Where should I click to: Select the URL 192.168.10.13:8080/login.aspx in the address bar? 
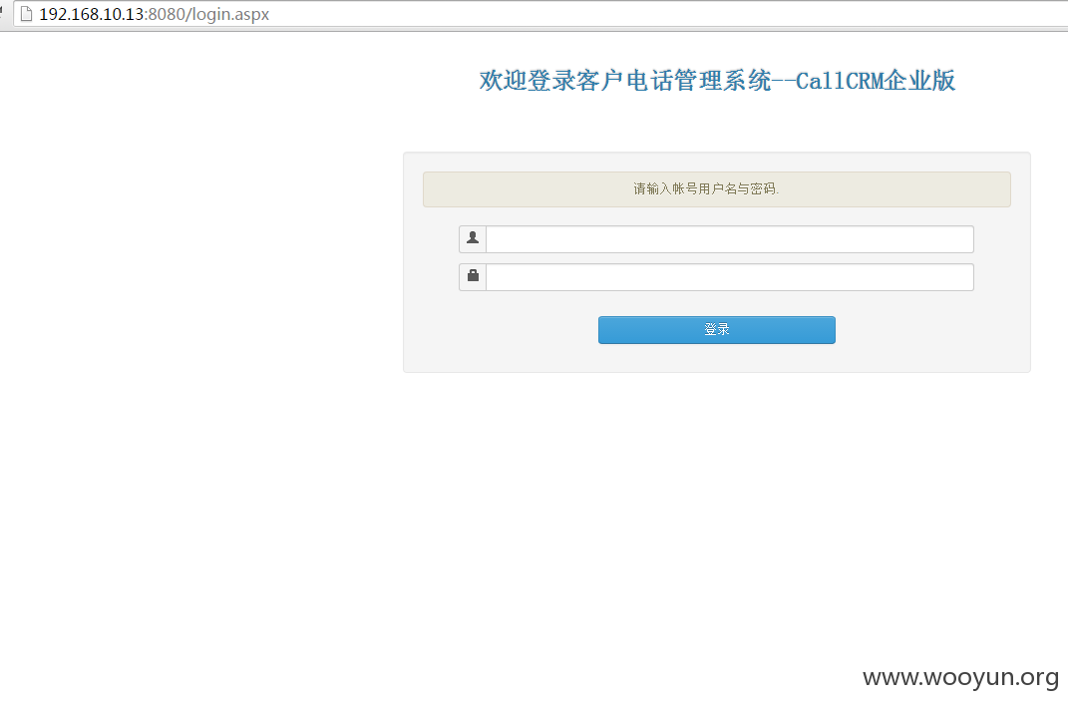click(x=154, y=14)
